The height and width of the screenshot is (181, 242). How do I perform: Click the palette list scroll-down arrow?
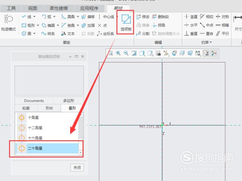pyautogui.click(x=80, y=152)
